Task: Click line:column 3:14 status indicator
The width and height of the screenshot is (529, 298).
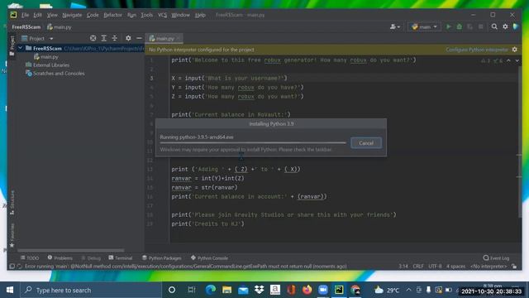Action: 403,267
